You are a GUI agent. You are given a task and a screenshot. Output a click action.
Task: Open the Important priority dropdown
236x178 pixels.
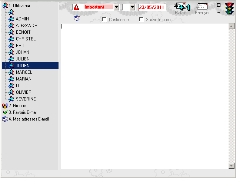116,7
